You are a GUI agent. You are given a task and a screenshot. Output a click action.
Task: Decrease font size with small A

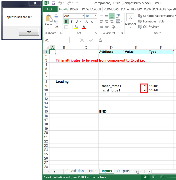92,21
